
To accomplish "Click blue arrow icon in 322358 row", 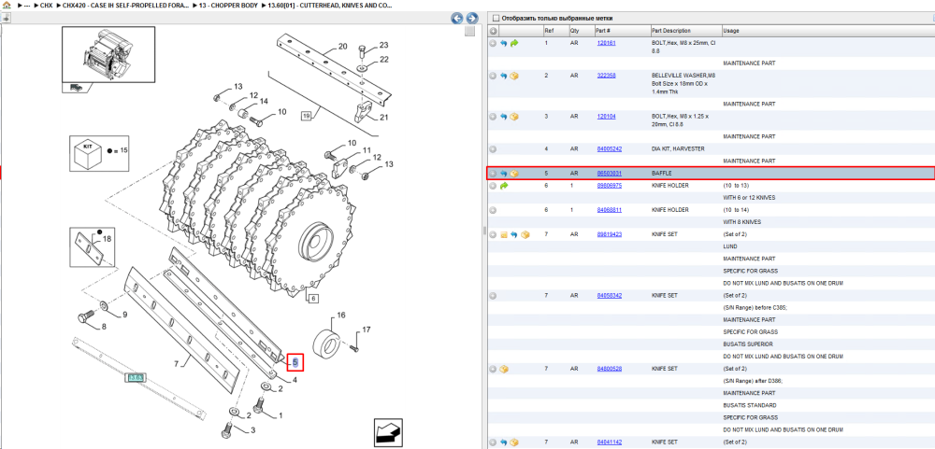I will click(503, 76).
